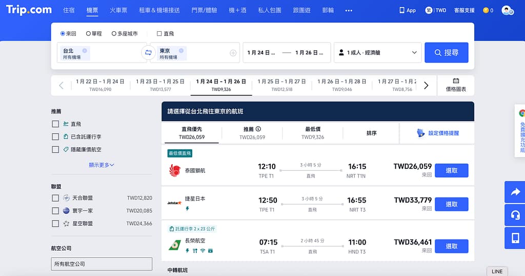525x276 pixels.
Task: Click the 台北 departure city field
Action: pyautogui.click(x=102, y=53)
